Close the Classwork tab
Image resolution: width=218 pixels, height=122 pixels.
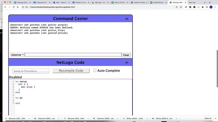[49, 2]
